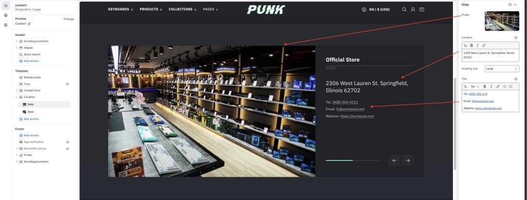Click the green slideshow progress bar
The image size is (527, 200).
(x=339, y=161)
